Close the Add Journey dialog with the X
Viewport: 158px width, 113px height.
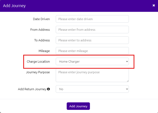(x=154, y=5)
